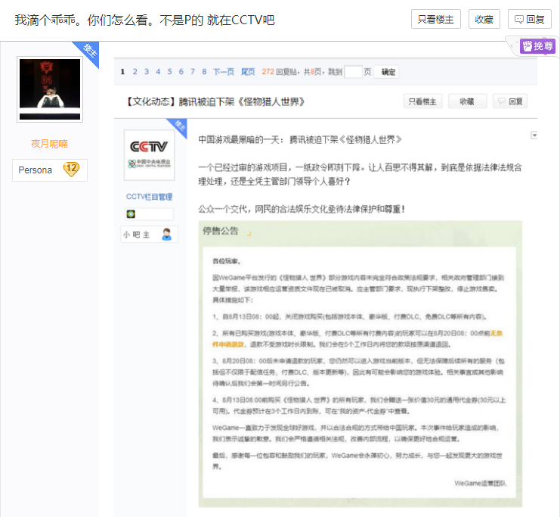
Task: Click the inner CCTV post 楼主 corner ribbon
Action: click(x=179, y=126)
